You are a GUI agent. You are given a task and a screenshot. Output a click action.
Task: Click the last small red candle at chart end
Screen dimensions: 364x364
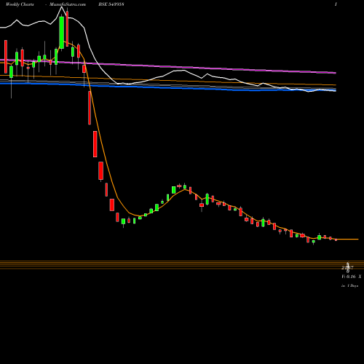coord(336,240)
